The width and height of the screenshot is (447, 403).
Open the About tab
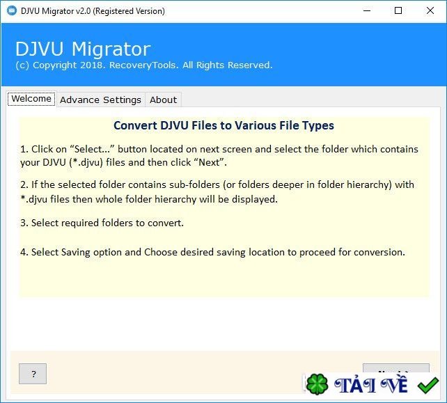coord(163,100)
